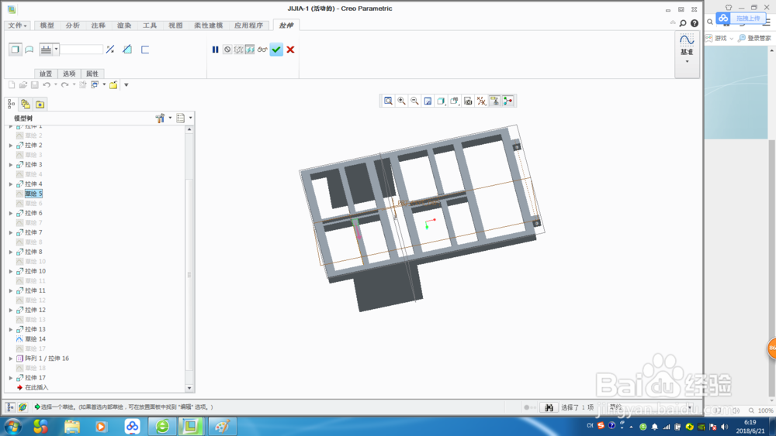Open the 文件 menu

(17, 26)
